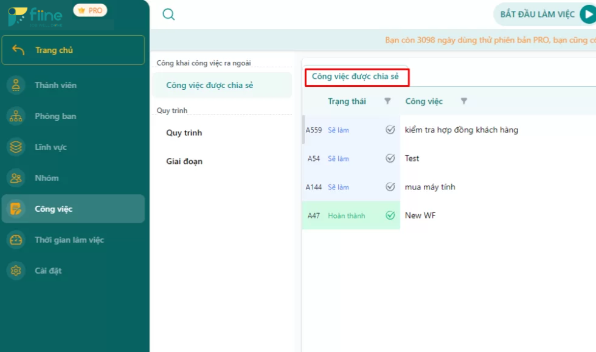The width and height of the screenshot is (596, 352).
Task: Open Thời gian làm việc clock icon
Action: 16,240
